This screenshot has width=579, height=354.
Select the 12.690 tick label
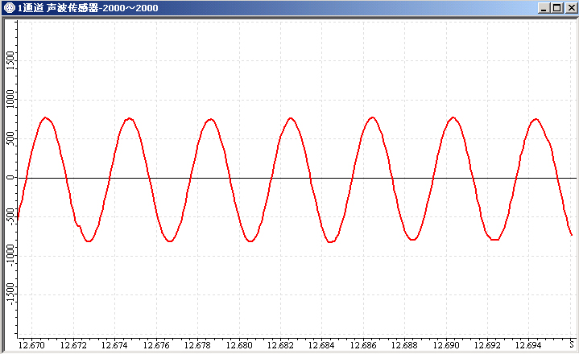tap(446, 345)
